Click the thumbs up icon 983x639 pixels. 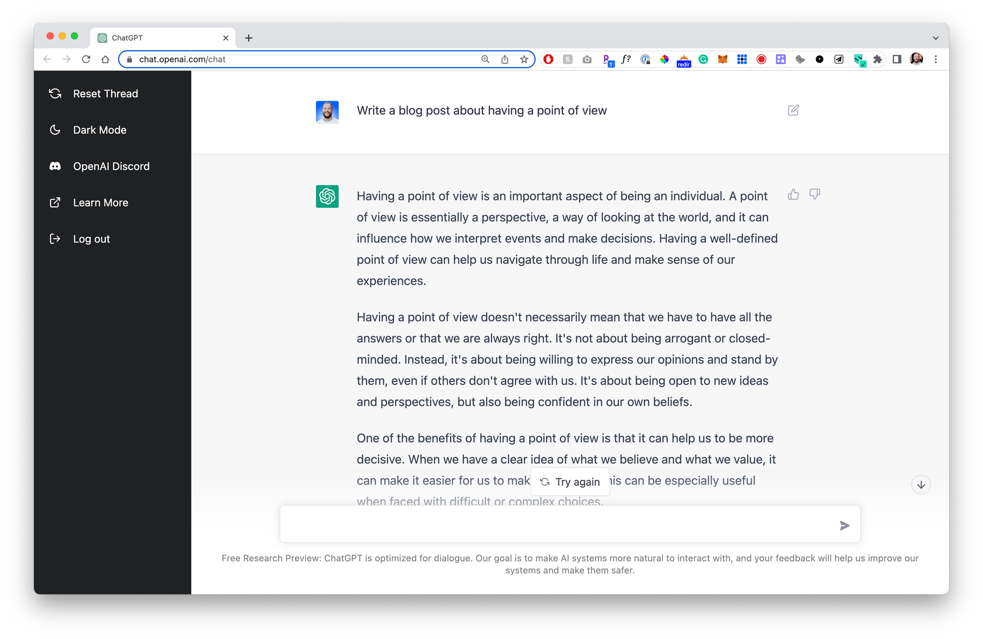click(794, 194)
